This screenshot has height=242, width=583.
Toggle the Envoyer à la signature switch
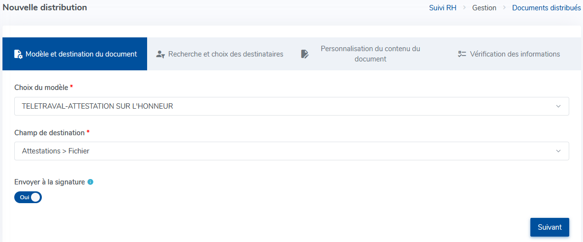click(x=28, y=197)
